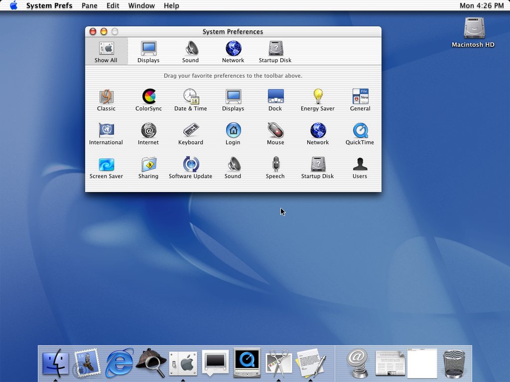Open the ColorSync preference pane

coord(148,100)
